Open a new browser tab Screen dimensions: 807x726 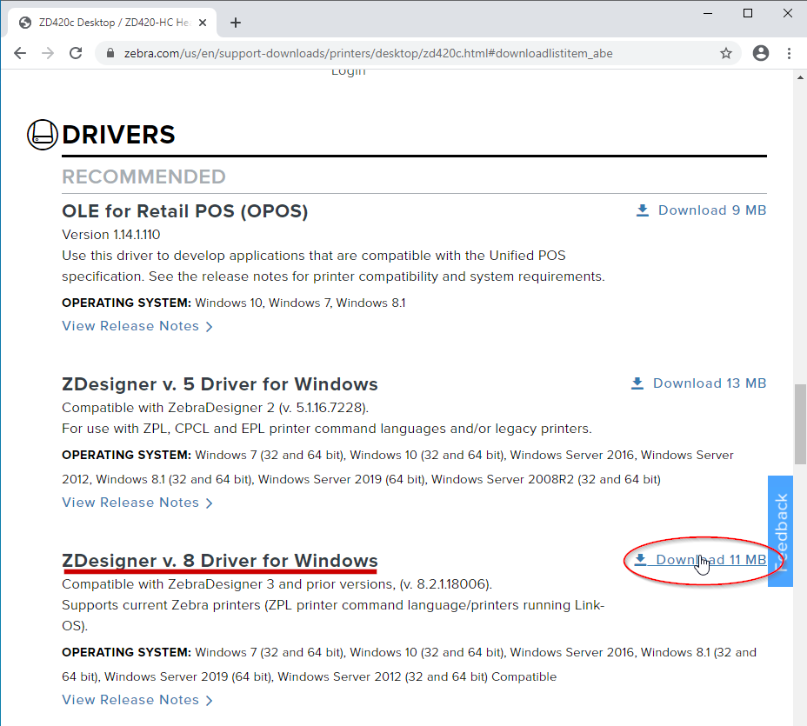[x=235, y=23]
